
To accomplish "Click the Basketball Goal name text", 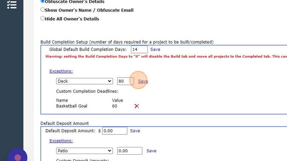I will 71,106.
